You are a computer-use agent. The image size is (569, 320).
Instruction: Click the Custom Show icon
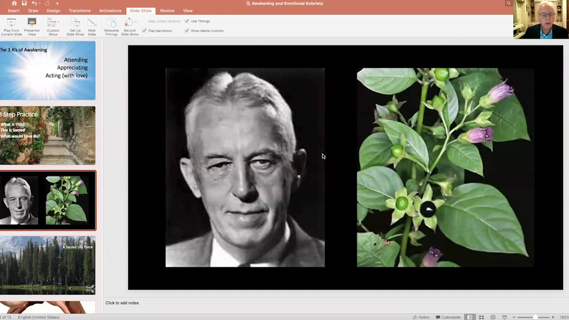[x=52, y=23]
